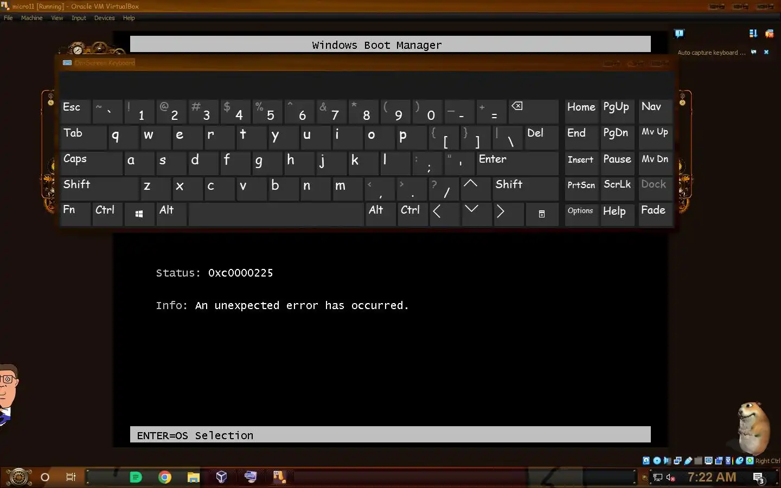Click the On-Screen Keyboard taskbar icon
The width and height of the screenshot is (781, 488).
click(250, 477)
